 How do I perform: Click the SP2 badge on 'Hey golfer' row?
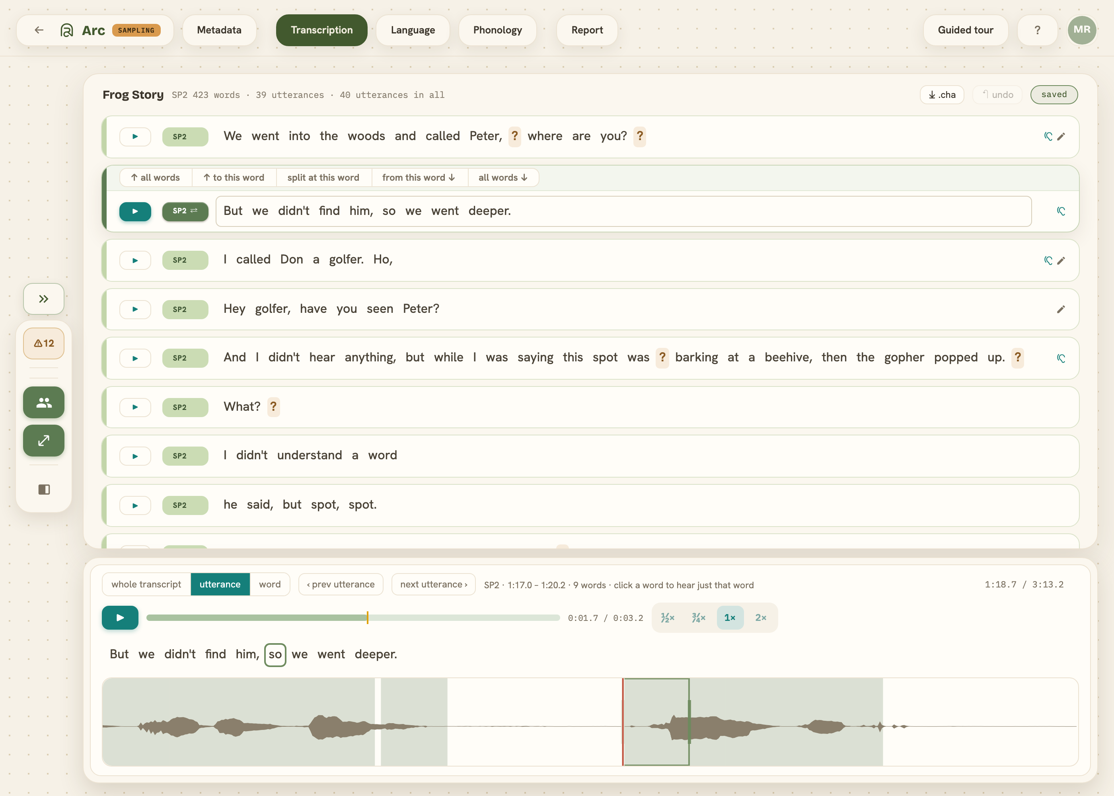coord(185,309)
